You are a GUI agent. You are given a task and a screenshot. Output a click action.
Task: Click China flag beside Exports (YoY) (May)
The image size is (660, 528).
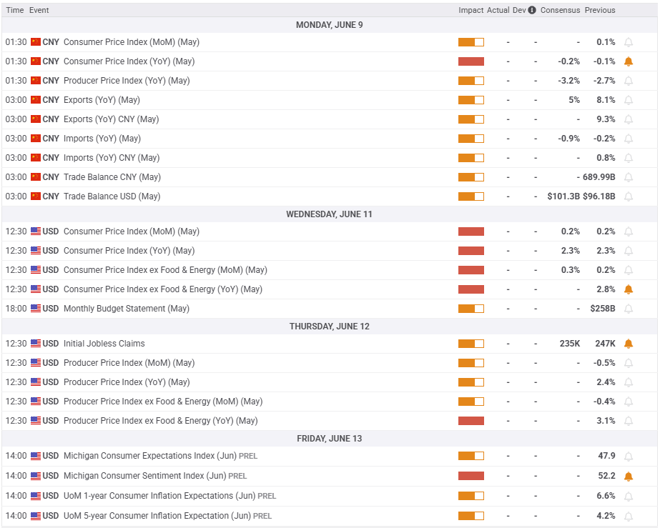click(x=36, y=100)
